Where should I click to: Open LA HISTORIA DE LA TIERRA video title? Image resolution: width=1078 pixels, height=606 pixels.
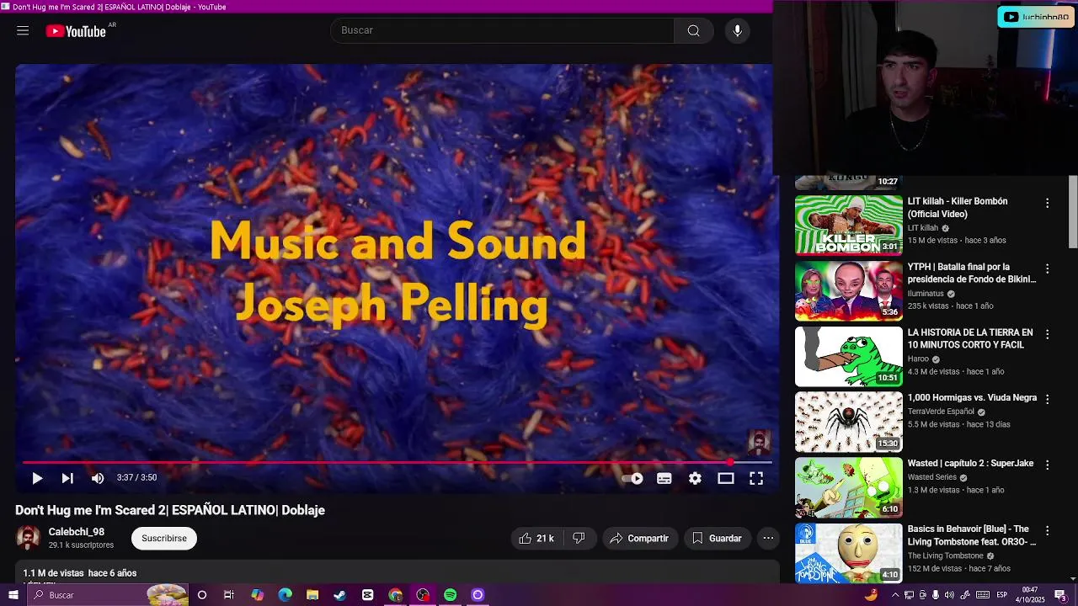[x=970, y=339]
